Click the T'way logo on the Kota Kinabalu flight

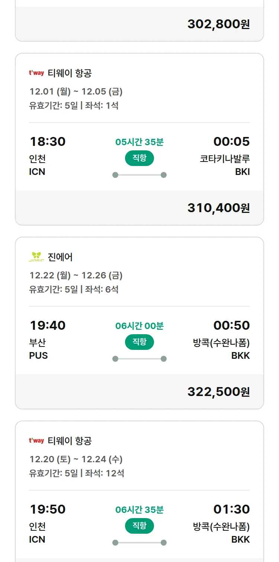pyautogui.click(x=36, y=73)
